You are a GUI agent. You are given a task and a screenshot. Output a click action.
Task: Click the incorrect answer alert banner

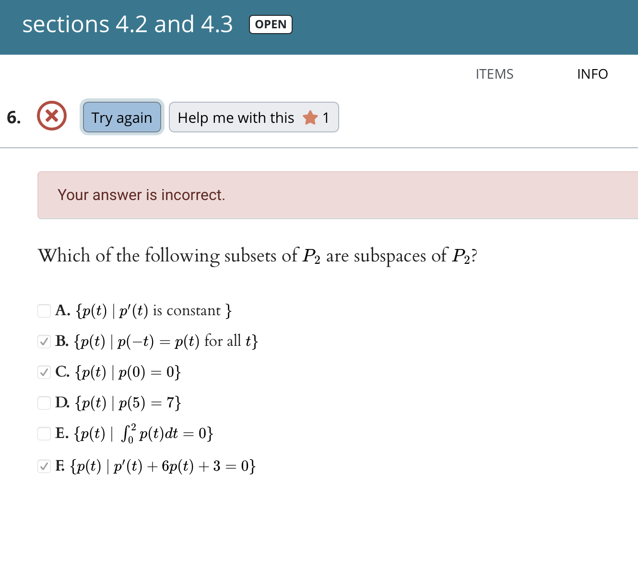click(x=338, y=195)
